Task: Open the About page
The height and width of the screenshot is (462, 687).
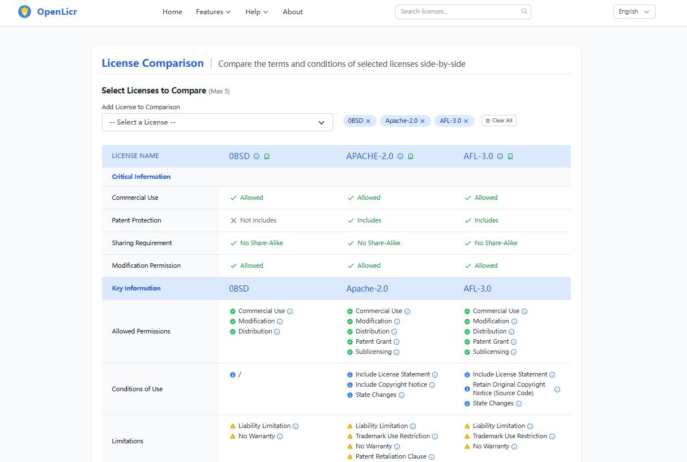Action: (x=293, y=11)
